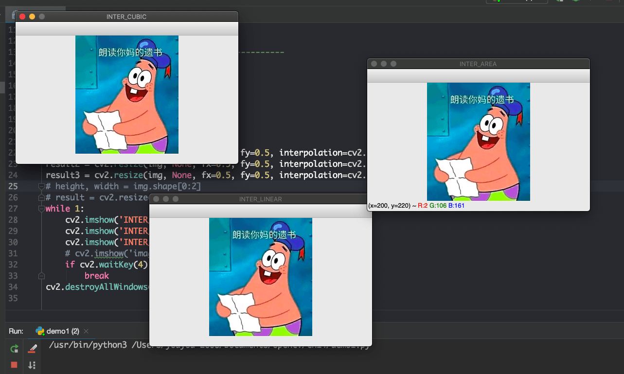Click the 'while 1:' statement
Image resolution: width=624 pixels, height=374 pixels.
click(65, 209)
